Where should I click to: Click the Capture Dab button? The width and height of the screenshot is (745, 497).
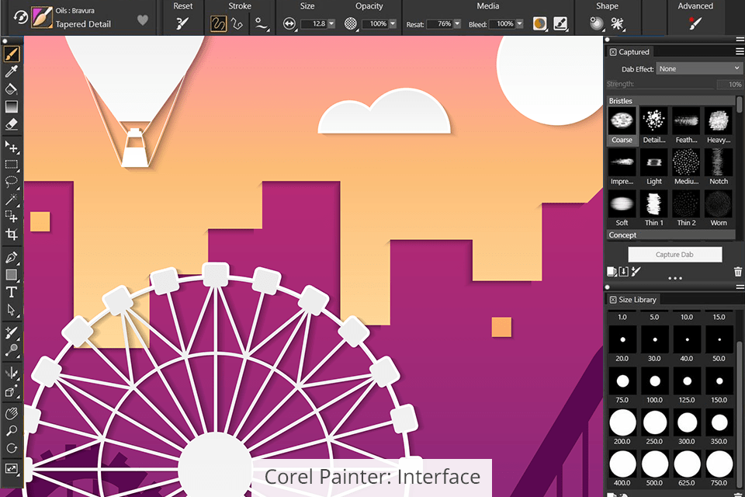[674, 255]
